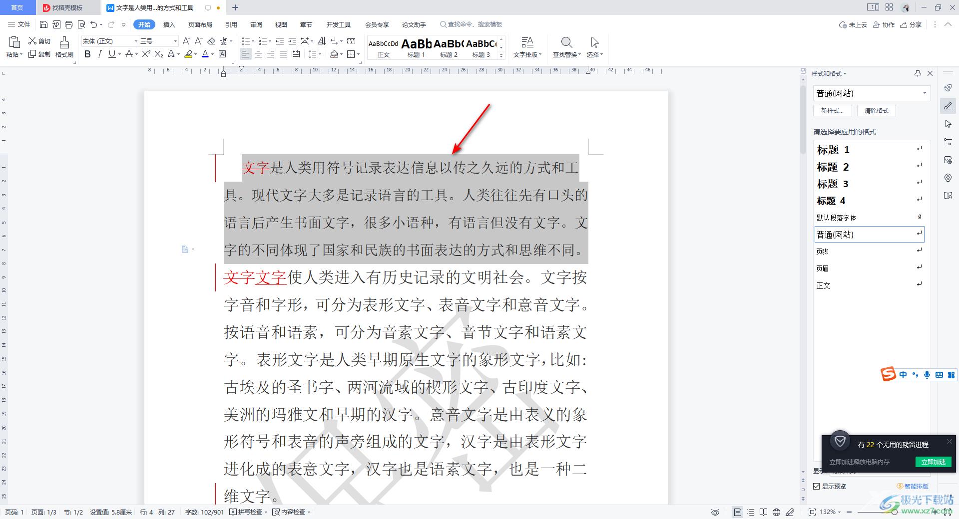Click the green speed-up button
The width and height of the screenshot is (959, 519).
[933, 462]
